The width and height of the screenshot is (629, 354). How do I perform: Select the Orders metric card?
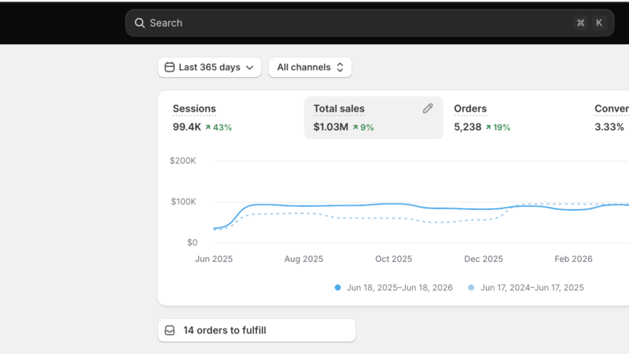click(x=514, y=117)
